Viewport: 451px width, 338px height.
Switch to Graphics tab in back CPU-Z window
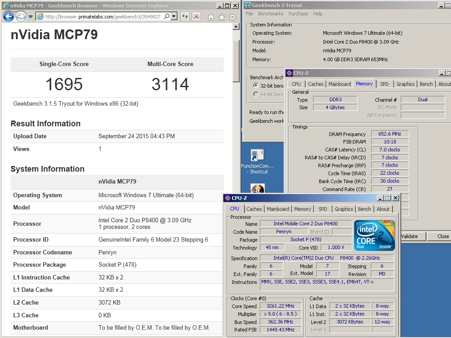pos(405,84)
